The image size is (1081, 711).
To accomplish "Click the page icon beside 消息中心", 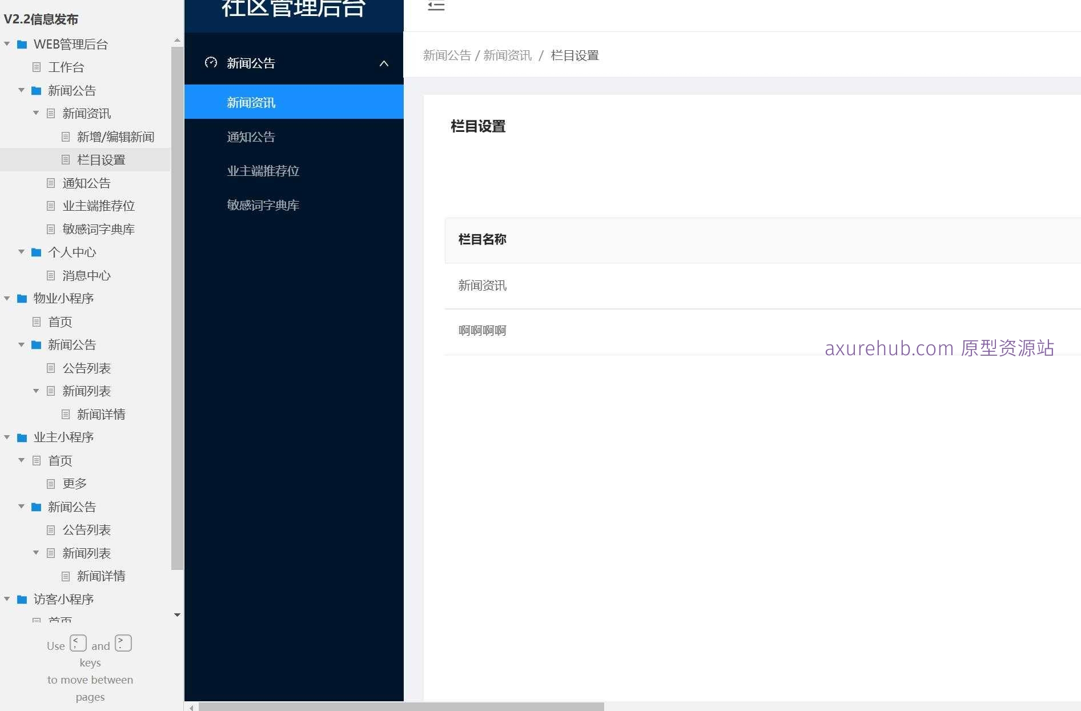I will coord(51,275).
